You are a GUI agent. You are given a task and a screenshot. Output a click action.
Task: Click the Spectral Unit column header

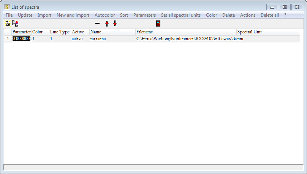249,32
